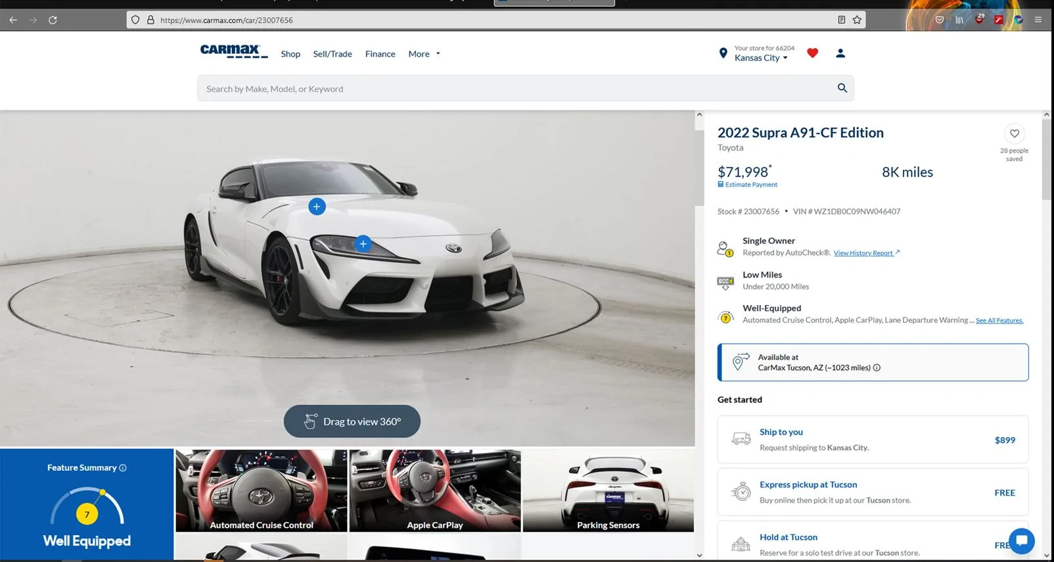Click the search magnifier icon
The height and width of the screenshot is (562, 1054).
(x=842, y=88)
